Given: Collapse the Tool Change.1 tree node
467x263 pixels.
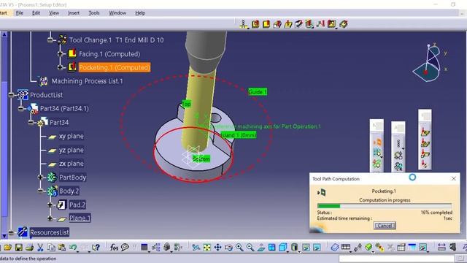Looking at the screenshot, I should (50, 39).
